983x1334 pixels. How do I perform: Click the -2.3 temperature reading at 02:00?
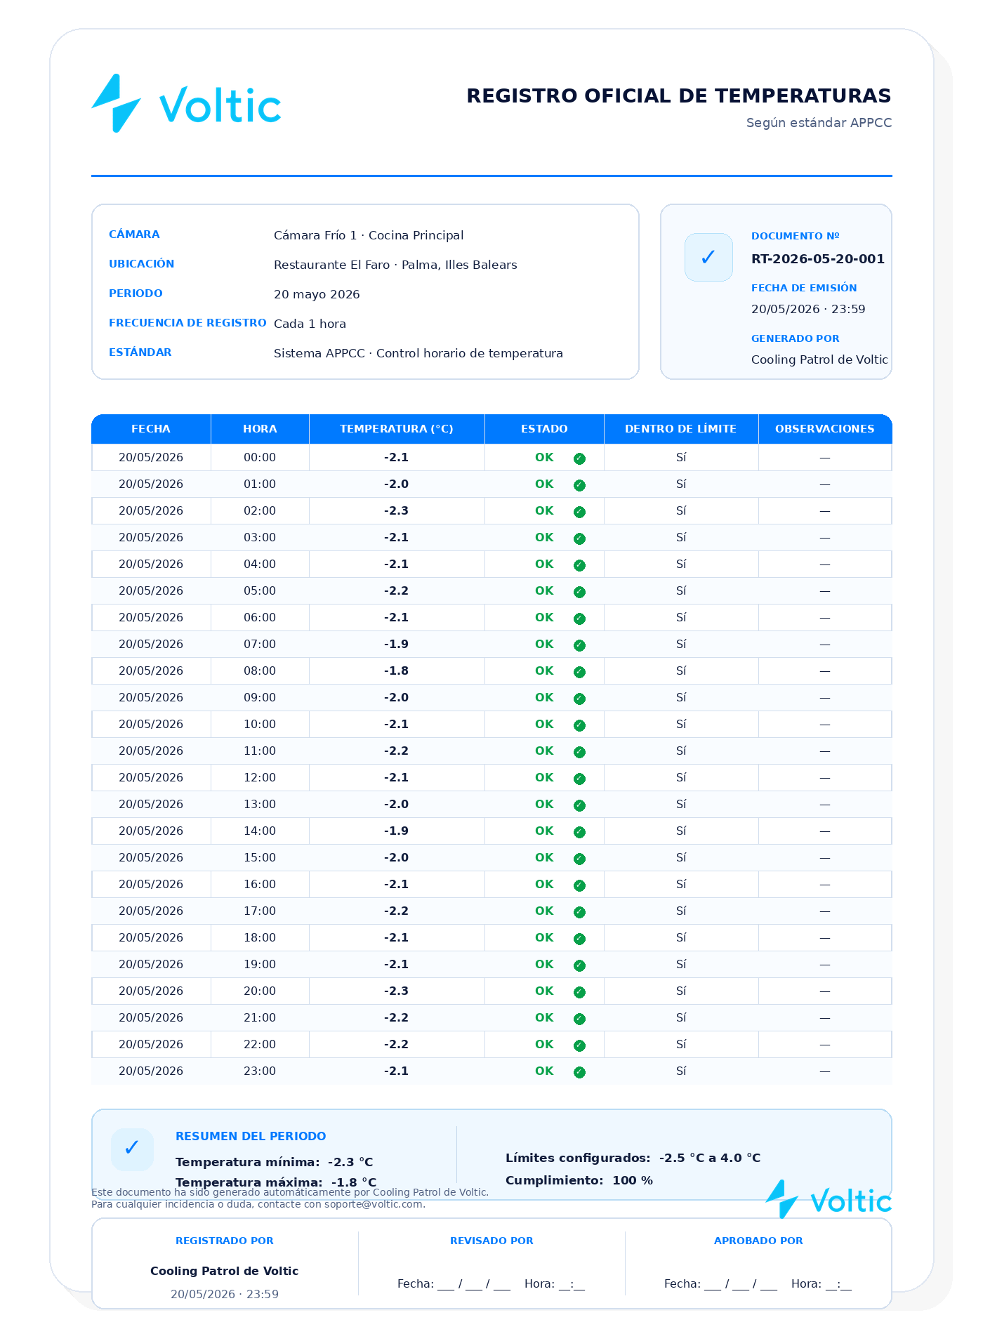(x=397, y=510)
